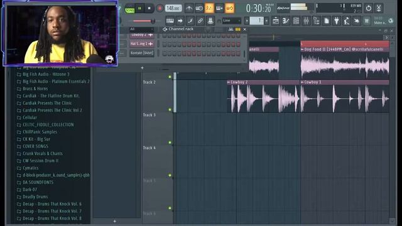Image resolution: width=402 pixels, height=226 pixels.
Task: Click the oscilloscope waveform display
Action: 283,8
